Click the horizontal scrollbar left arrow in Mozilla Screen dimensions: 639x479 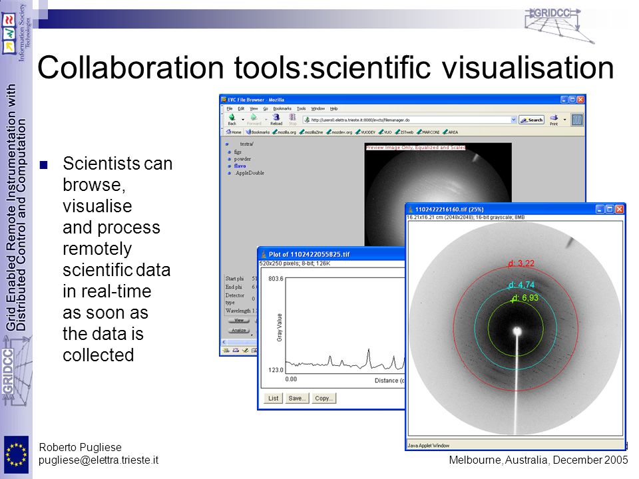point(224,342)
